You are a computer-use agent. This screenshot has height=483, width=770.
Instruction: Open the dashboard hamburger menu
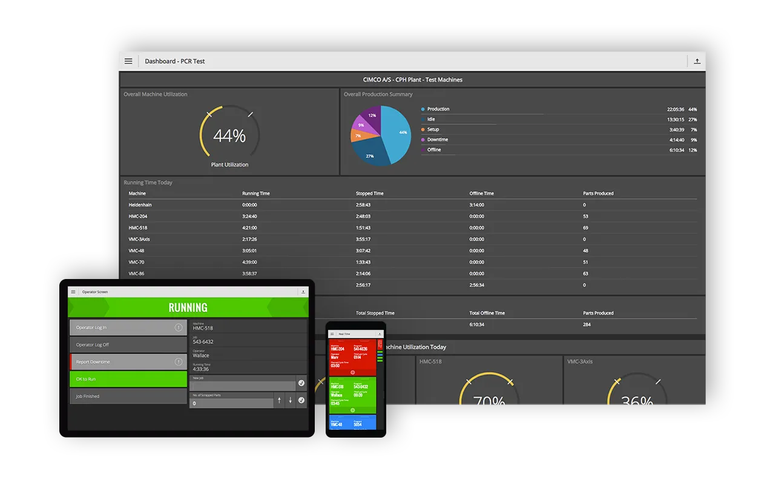pos(128,61)
